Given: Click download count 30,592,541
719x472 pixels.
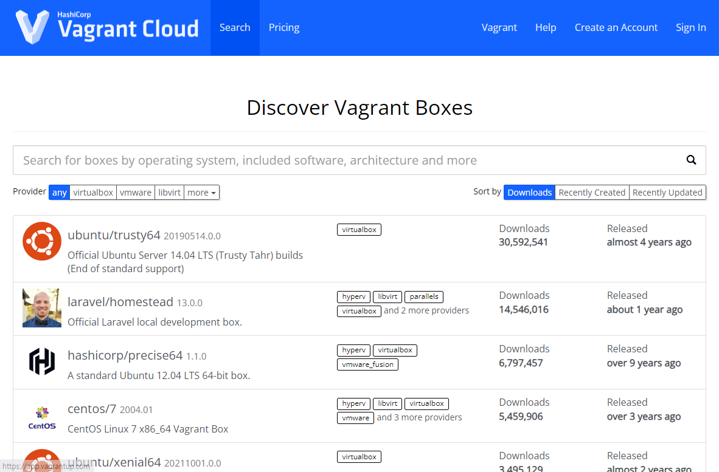Looking at the screenshot, I should point(523,242).
